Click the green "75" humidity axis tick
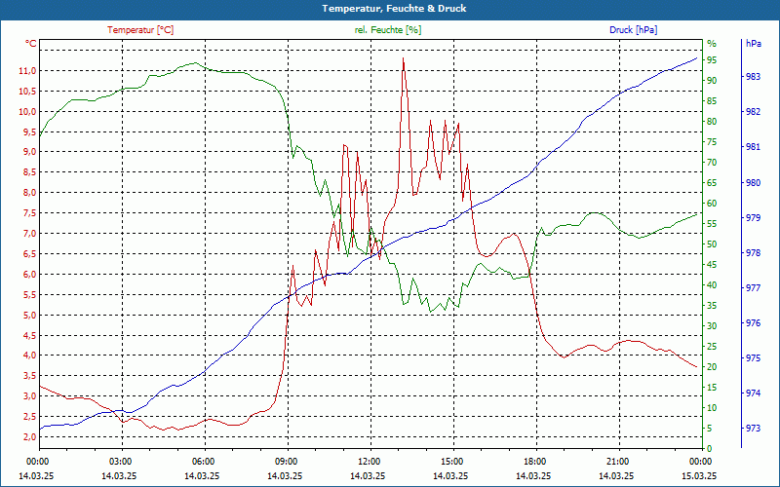This screenshot has width=780, height=487. pos(712,142)
